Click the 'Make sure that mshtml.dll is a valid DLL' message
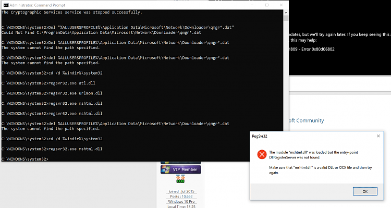 tap(321, 170)
